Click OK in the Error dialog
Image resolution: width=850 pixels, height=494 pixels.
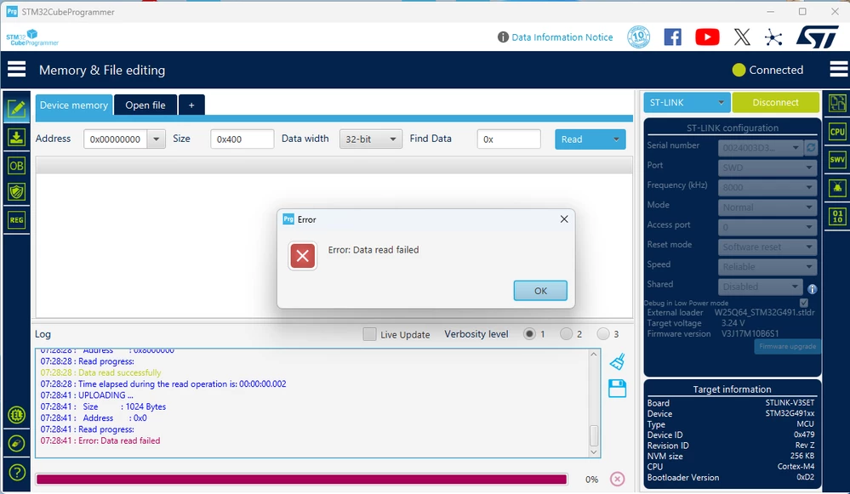coord(540,290)
